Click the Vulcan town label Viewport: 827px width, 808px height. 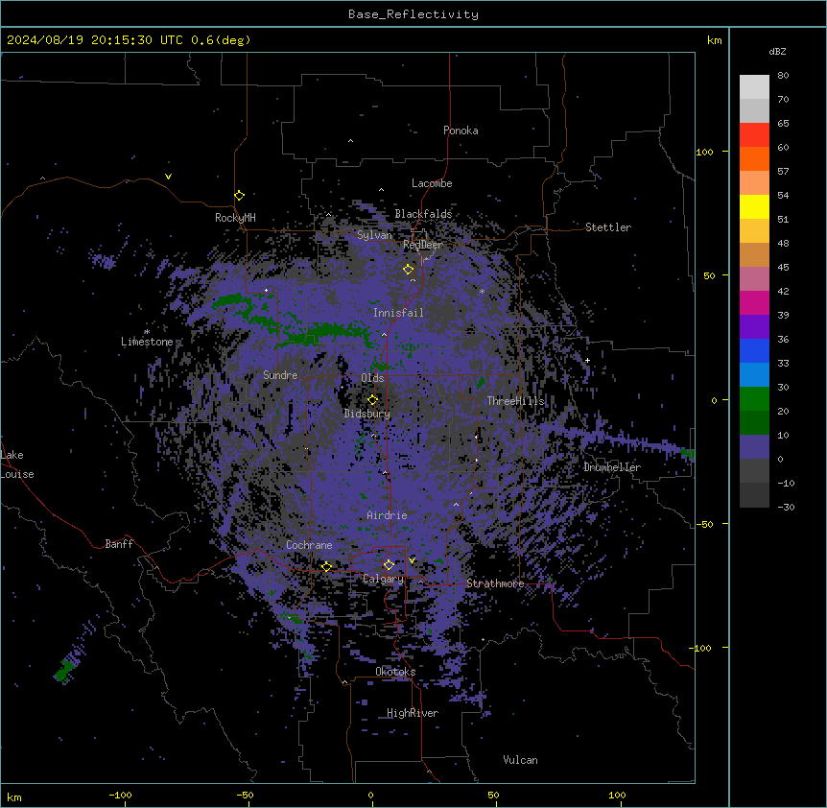click(x=520, y=760)
